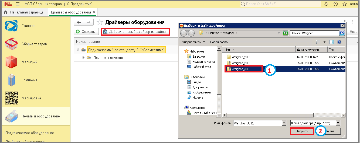Sort by Дата изменения column header
Image resolution: width=360 pixels, height=143 pixels.
[311, 50]
